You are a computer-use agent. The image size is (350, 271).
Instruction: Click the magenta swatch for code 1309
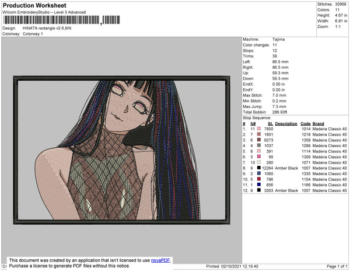click(259, 157)
